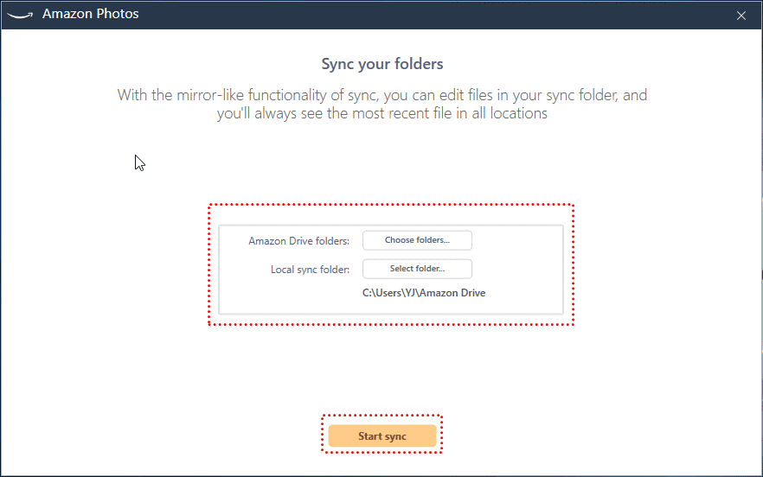Click blank space below the local path text

coord(424,306)
